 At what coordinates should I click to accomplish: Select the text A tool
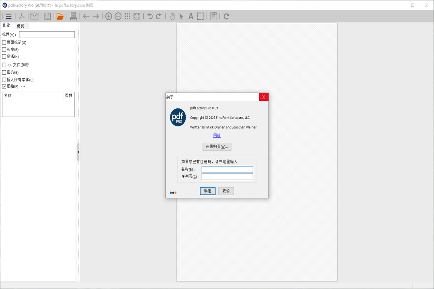click(191, 16)
